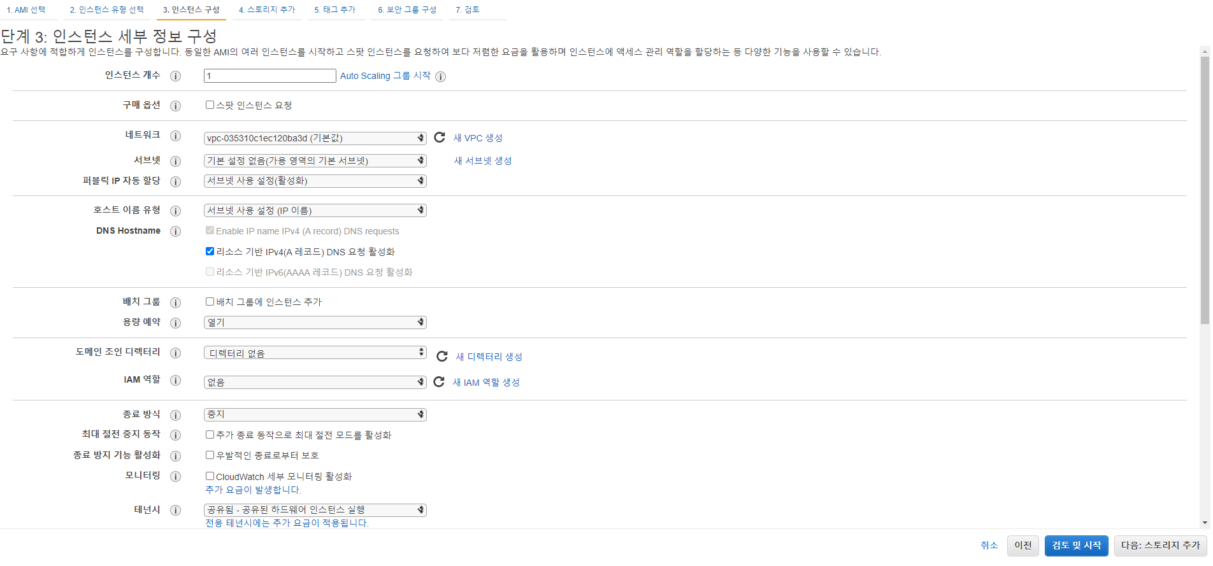
Task: Open info icon beside 도메인 조인 디렉터리
Action: tap(176, 353)
